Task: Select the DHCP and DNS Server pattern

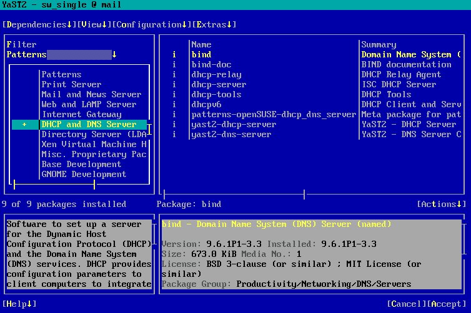Action: pos(79,125)
